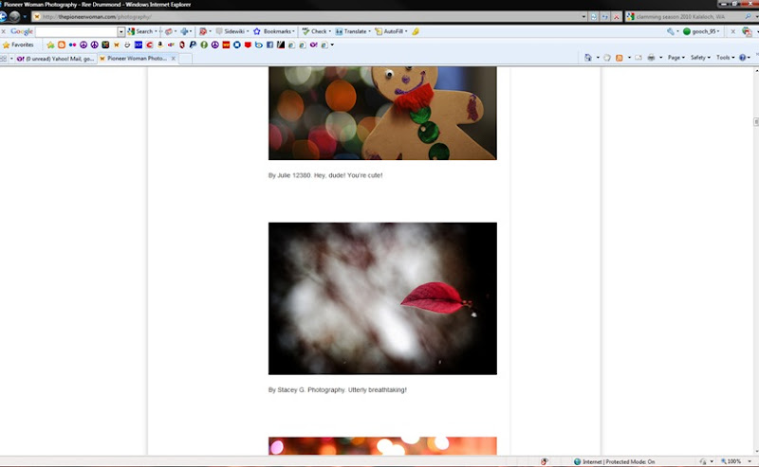Click the Home icon in command bar
This screenshot has width=759, height=467.
pos(587,58)
